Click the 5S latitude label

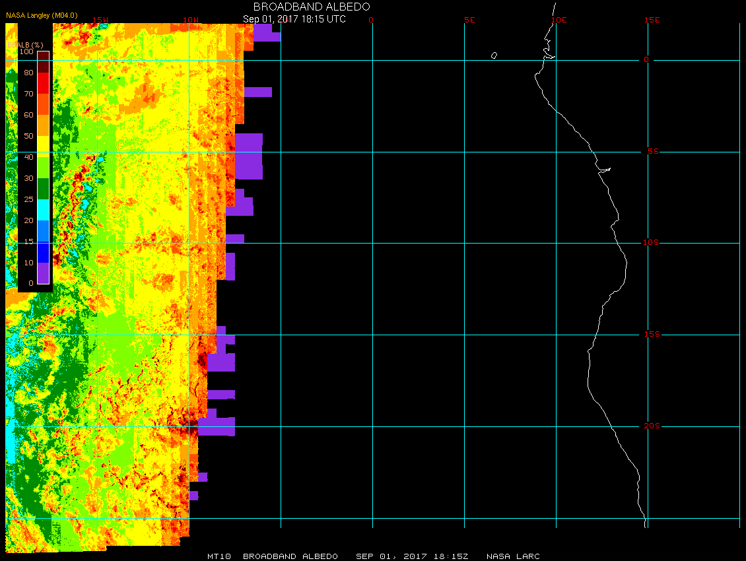coord(653,151)
